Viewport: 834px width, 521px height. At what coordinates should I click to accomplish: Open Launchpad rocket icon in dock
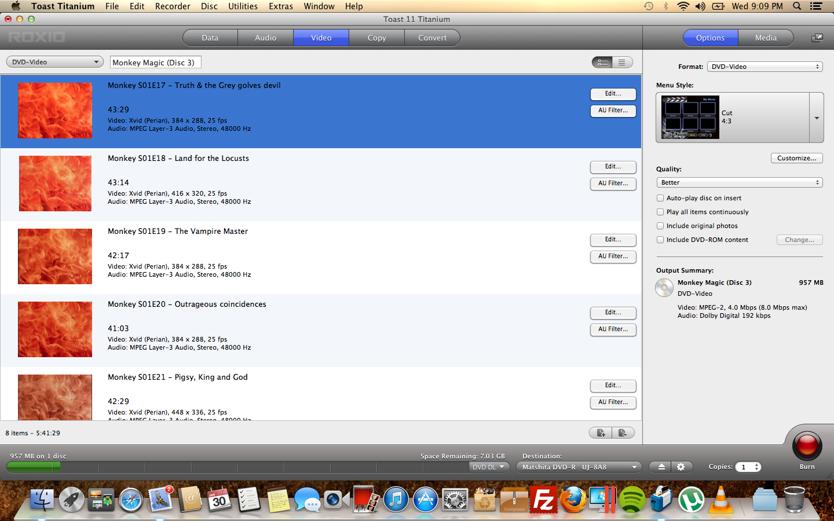(72, 499)
